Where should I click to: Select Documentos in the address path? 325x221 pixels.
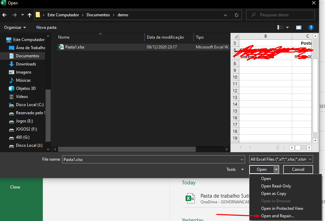[98, 15]
